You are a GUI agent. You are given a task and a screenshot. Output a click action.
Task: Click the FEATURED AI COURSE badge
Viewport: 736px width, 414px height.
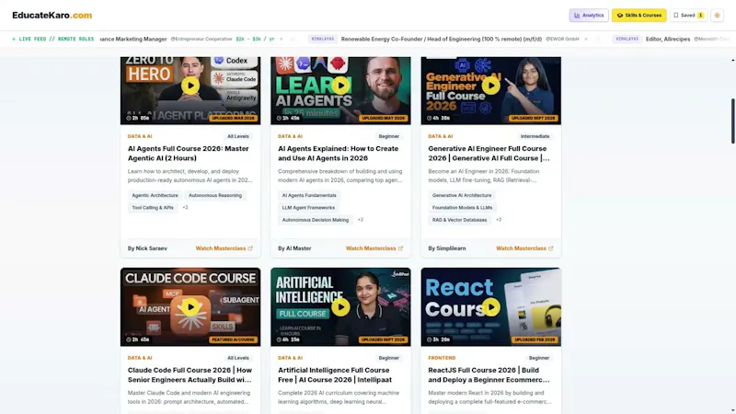point(233,339)
